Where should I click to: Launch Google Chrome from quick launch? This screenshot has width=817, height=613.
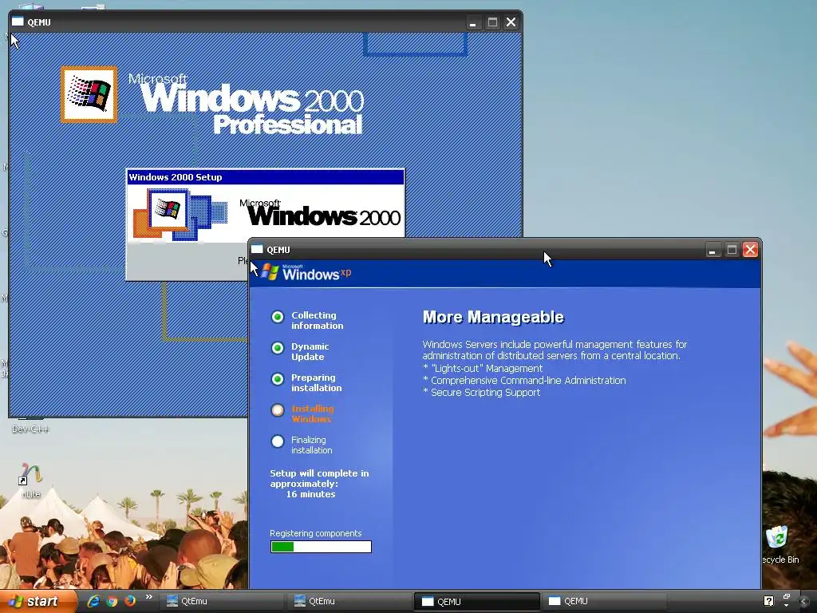[x=112, y=601]
